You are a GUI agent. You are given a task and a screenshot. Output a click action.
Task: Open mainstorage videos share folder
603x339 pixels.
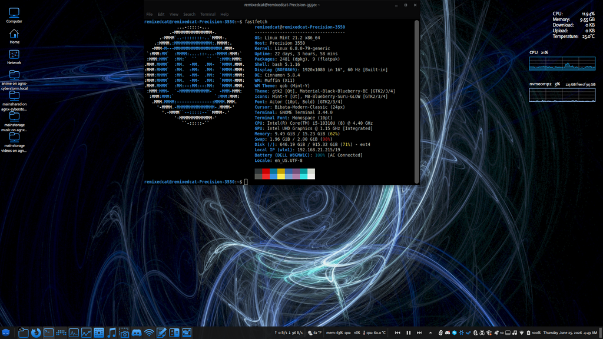pyautogui.click(x=14, y=142)
